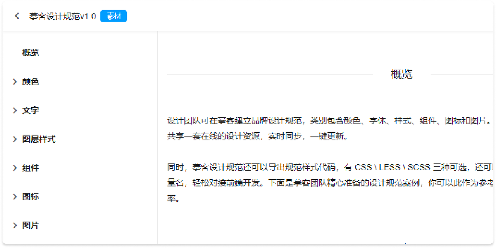Click the chevron arrow beside 图标

point(15,197)
